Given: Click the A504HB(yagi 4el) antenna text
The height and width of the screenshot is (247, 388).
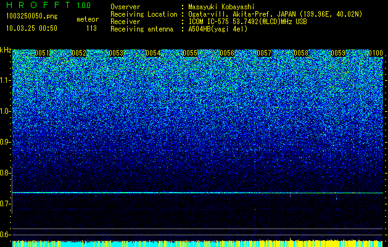Looking at the screenshot, I should tap(218, 29).
